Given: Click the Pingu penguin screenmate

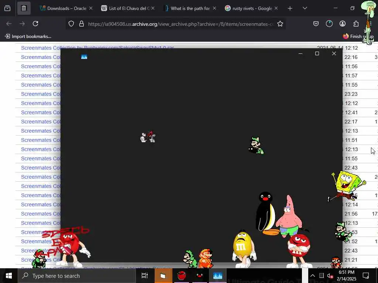Looking at the screenshot, I should [x=267, y=214].
